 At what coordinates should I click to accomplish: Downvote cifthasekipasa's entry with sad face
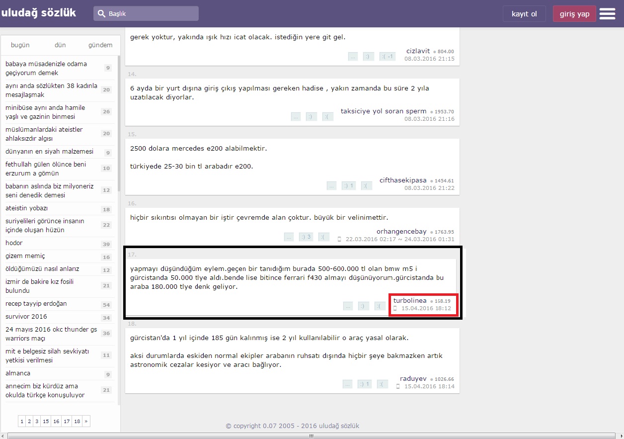[367, 185]
